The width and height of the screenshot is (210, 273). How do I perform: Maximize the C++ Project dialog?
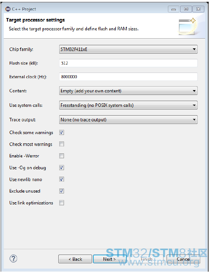[186, 9]
